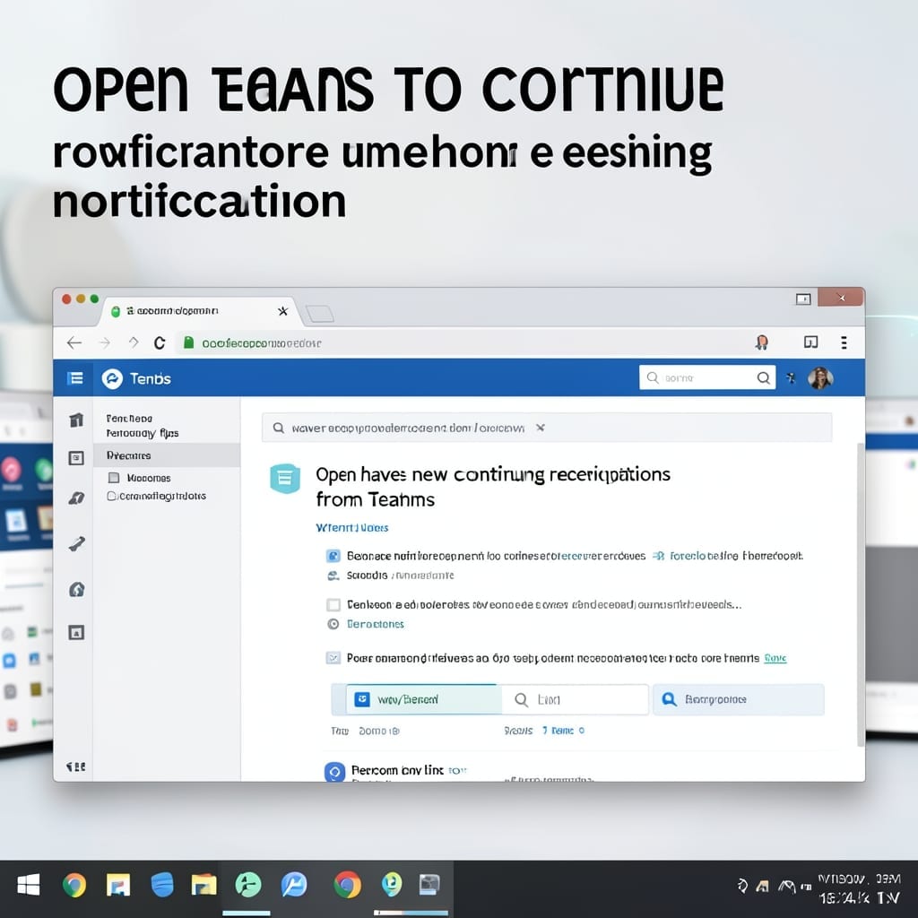The image size is (918, 918).
Task: Click the "Bacrgrootce" search button
Action: 739,699
